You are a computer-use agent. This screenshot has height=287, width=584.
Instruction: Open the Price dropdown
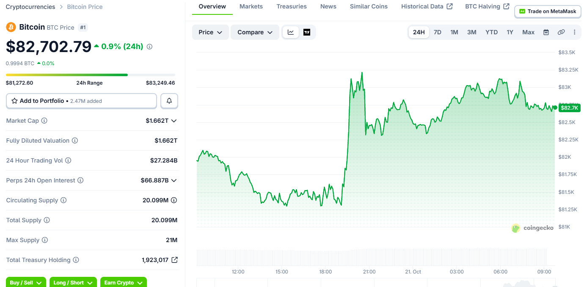[210, 32]
